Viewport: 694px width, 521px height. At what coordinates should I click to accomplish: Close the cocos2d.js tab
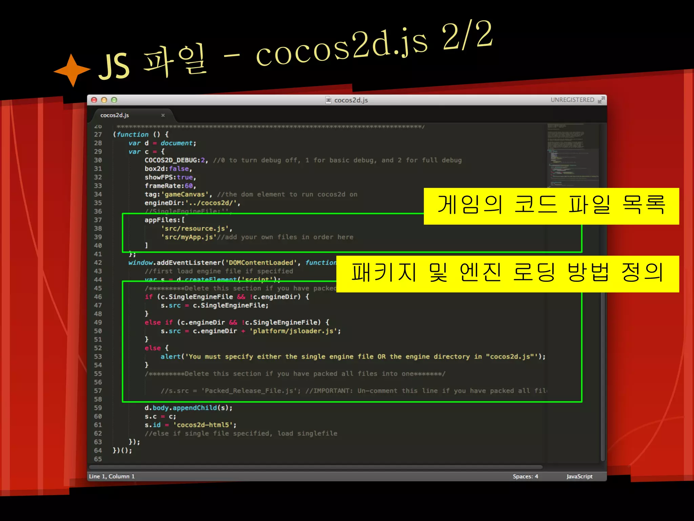pyautogui.click(x=163, y=115)
